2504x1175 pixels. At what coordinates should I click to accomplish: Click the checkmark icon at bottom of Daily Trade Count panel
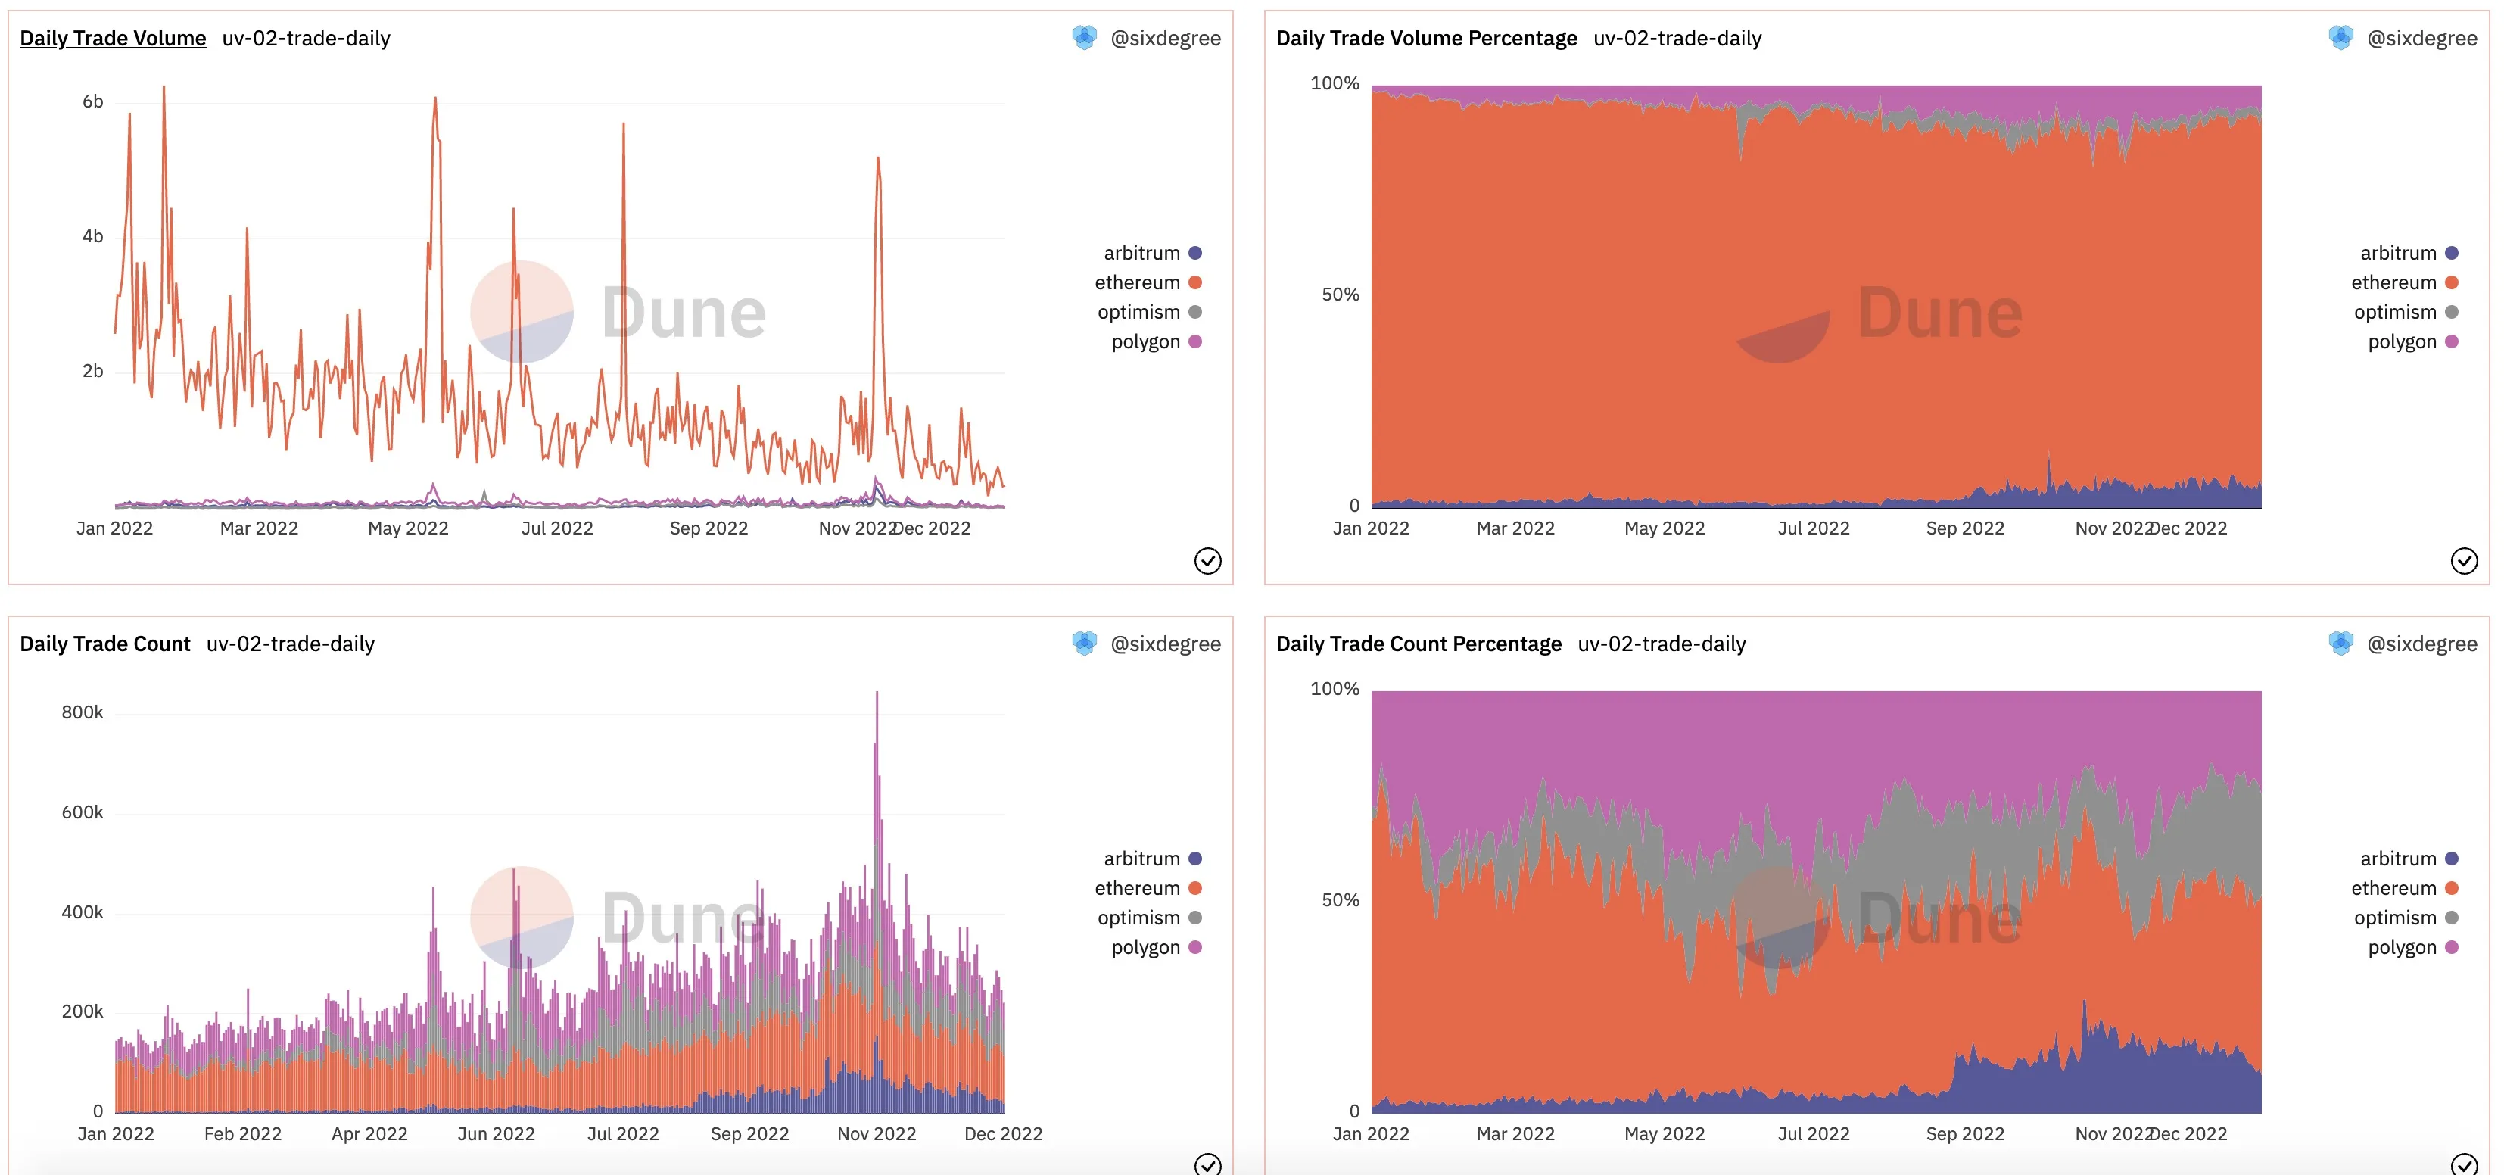1207,1164
